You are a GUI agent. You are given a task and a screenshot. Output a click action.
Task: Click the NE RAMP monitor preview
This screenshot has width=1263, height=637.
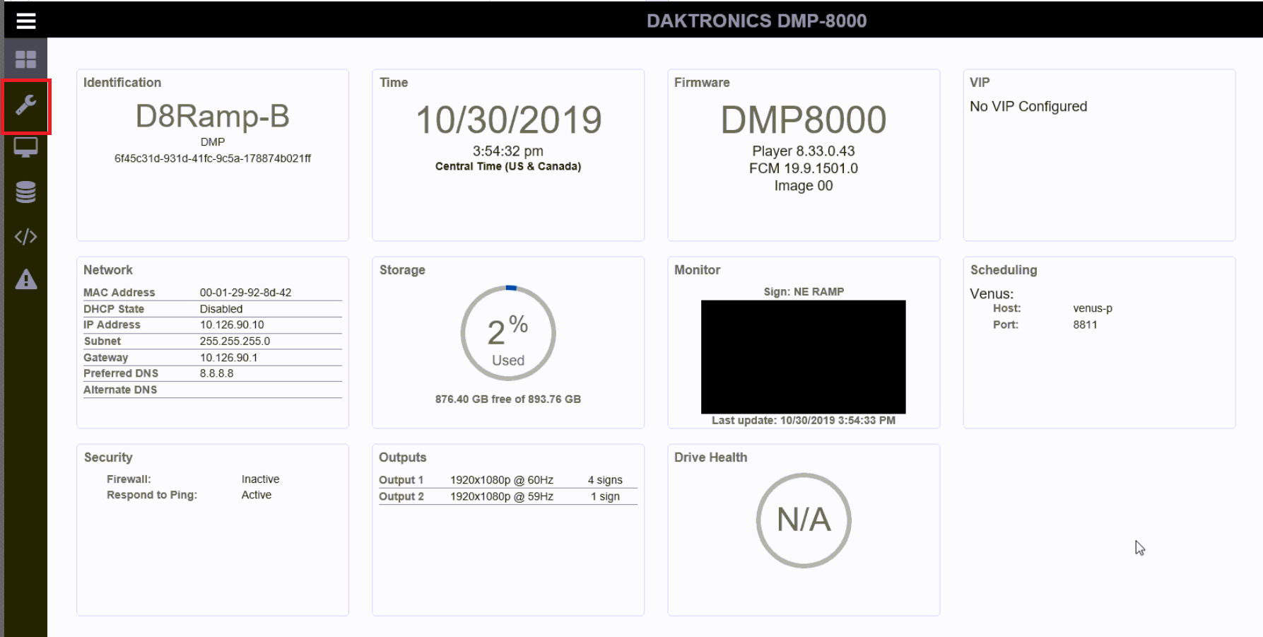click(x=803, y=357)
